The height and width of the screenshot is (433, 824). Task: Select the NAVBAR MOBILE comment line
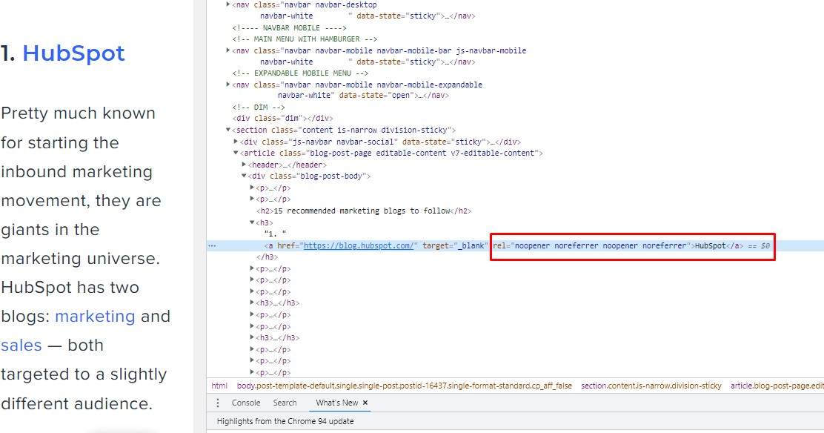[x=290, y=28]
